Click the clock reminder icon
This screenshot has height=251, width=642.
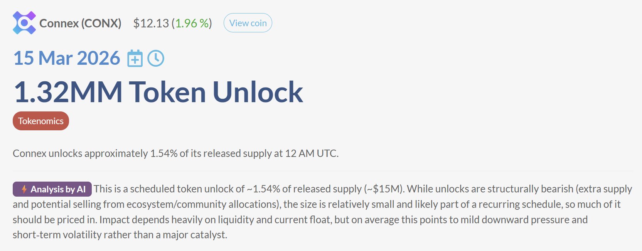pos(156,59)
